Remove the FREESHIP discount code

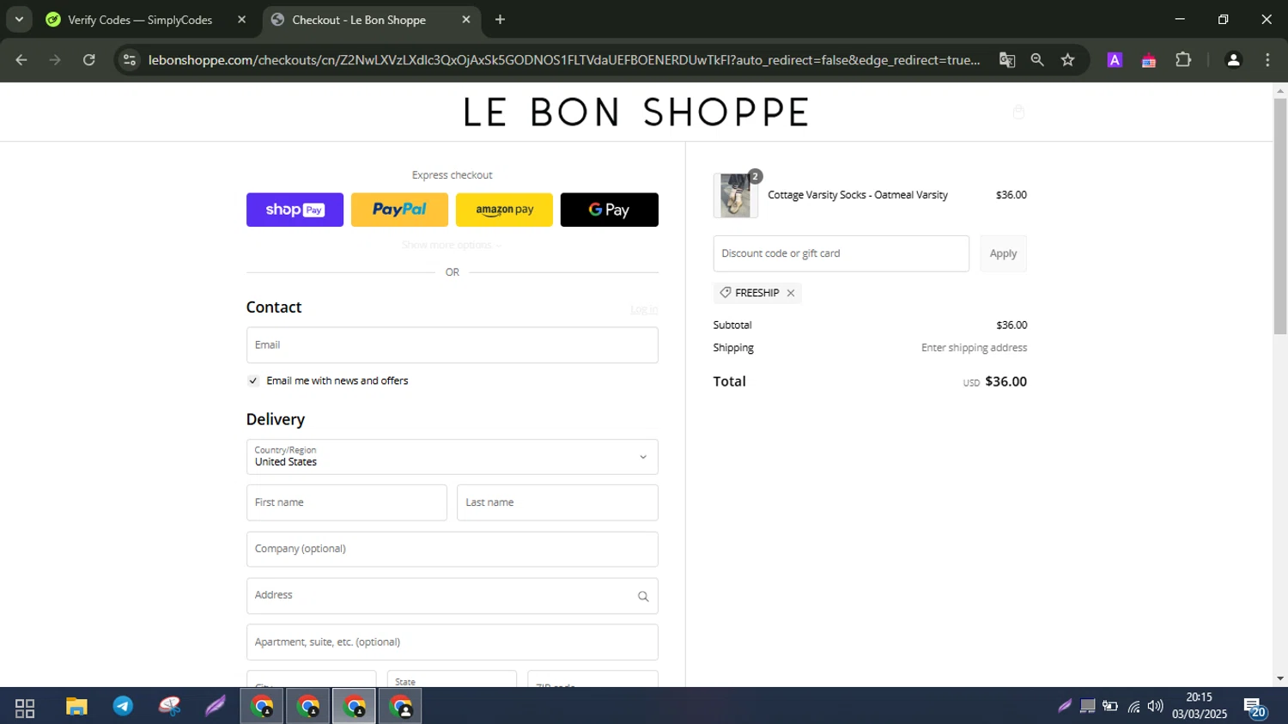[791, 293]
